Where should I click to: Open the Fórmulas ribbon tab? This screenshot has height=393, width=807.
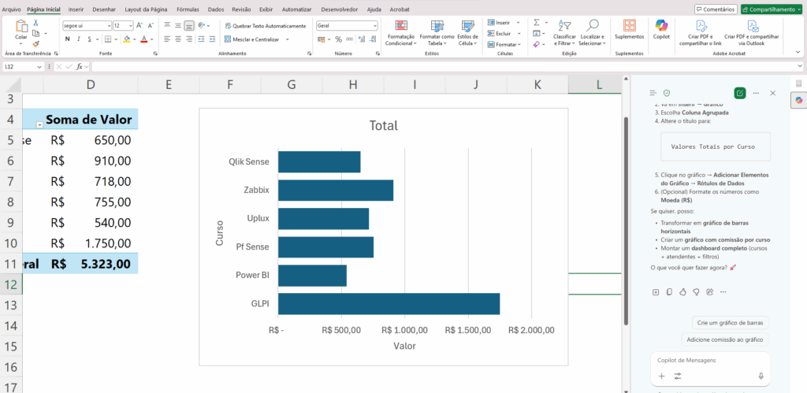(x=188, y=9)
